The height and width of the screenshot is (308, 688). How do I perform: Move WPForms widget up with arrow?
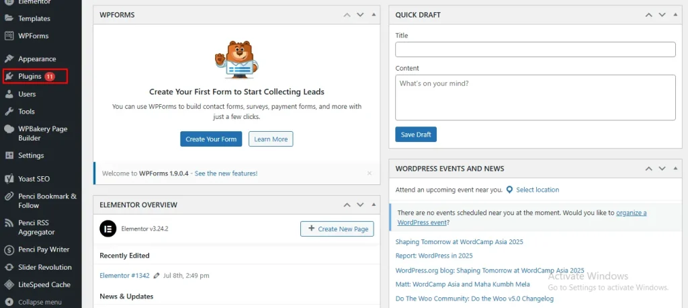tap(347, 15)
